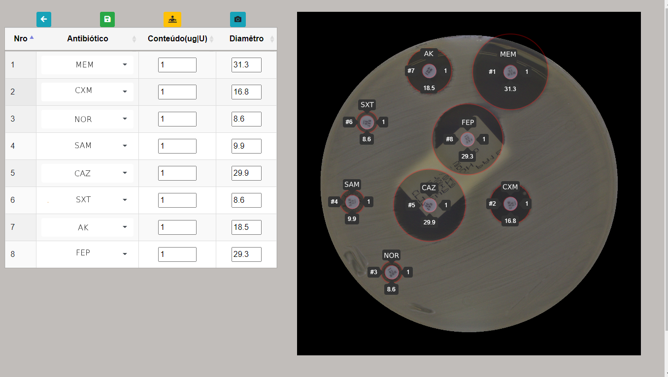668x377 pixels.
Task: Select the MEM disk center on plate
Action: (510, 72)
